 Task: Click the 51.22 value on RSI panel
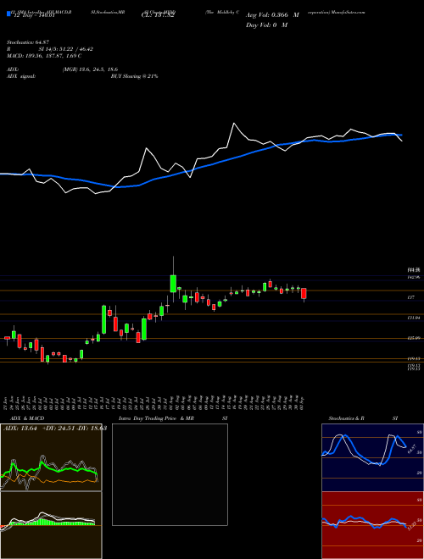pyautogui.click(x=411, y=526)
